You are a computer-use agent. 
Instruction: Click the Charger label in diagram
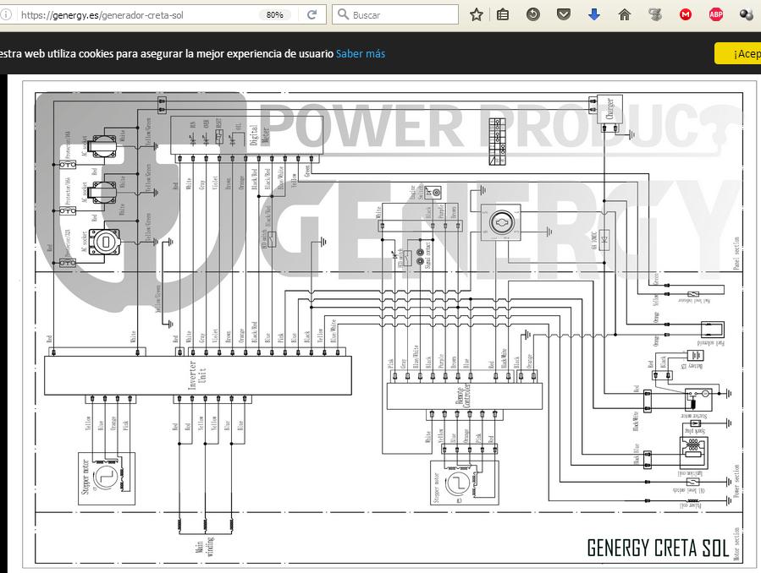click(x=610, y=109)
